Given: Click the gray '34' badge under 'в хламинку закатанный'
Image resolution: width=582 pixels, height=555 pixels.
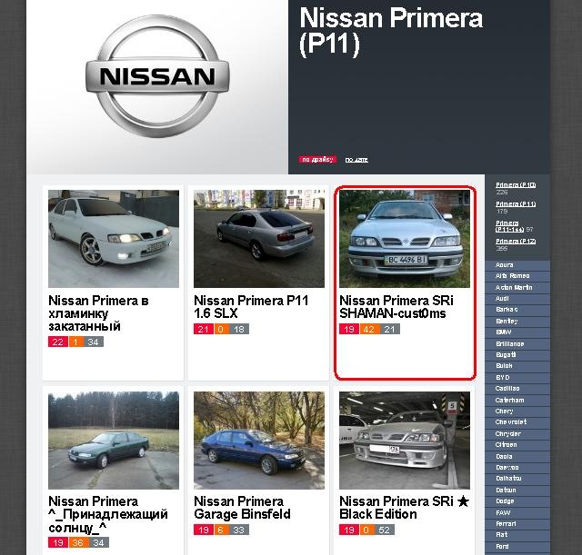Looking at the screenshot, I should (x=93, y=342).
